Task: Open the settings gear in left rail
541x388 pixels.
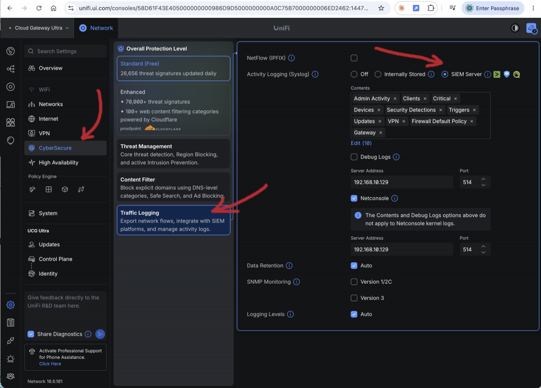Action: click(11, 305)
